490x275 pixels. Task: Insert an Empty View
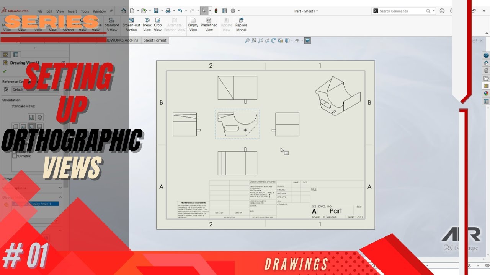193,24
